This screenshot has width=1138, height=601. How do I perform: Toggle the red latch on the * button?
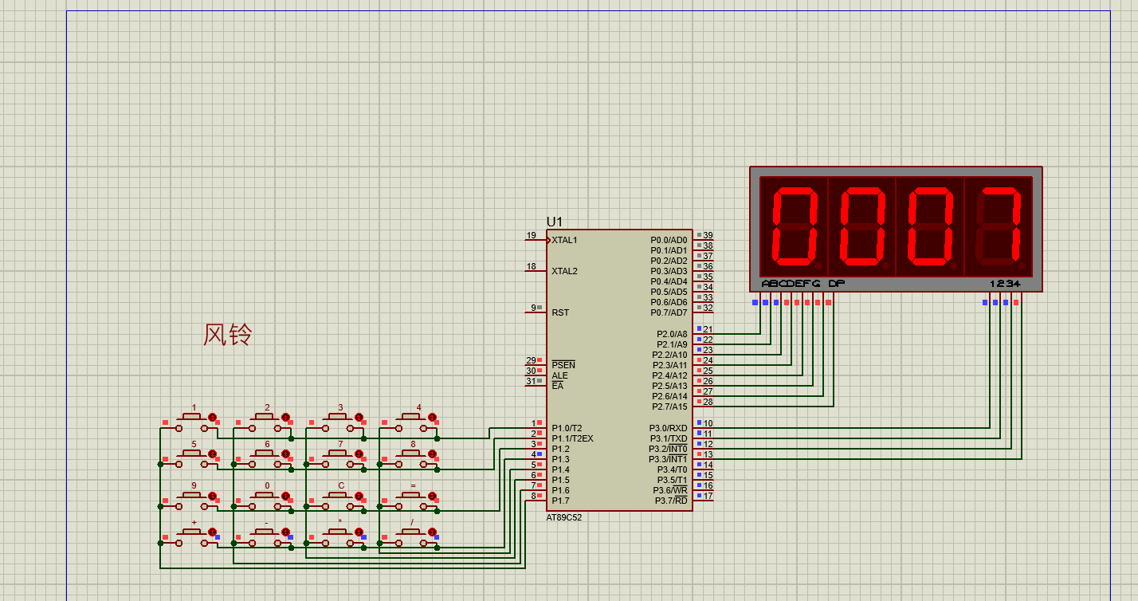pyautogui.click(x=359, y=532)
